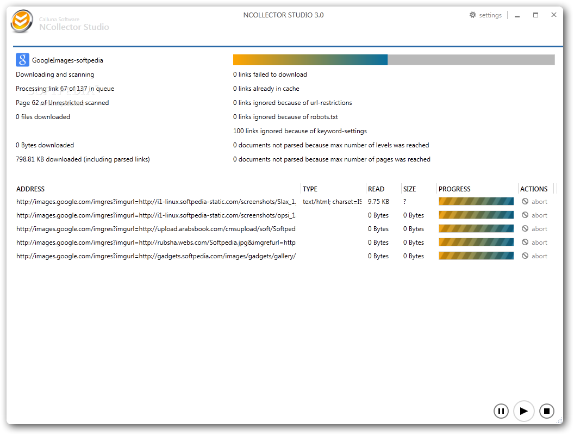Viewport: 574px width, 435px height.
Task: Click '0 links already in cache' text
Action: pos(266,89)
